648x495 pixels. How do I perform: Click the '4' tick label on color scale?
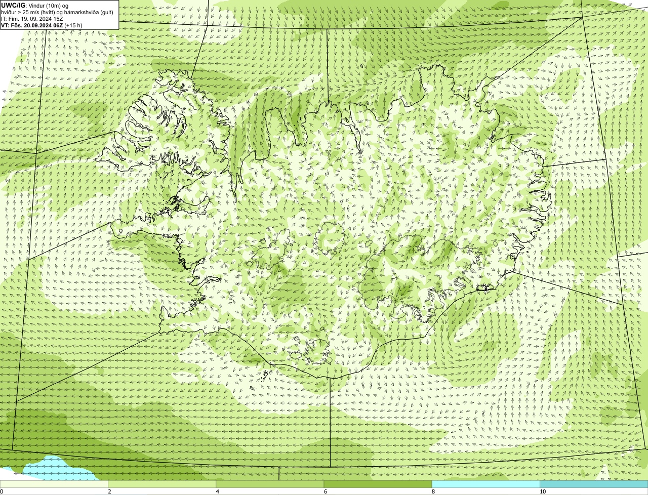(218, 491)
